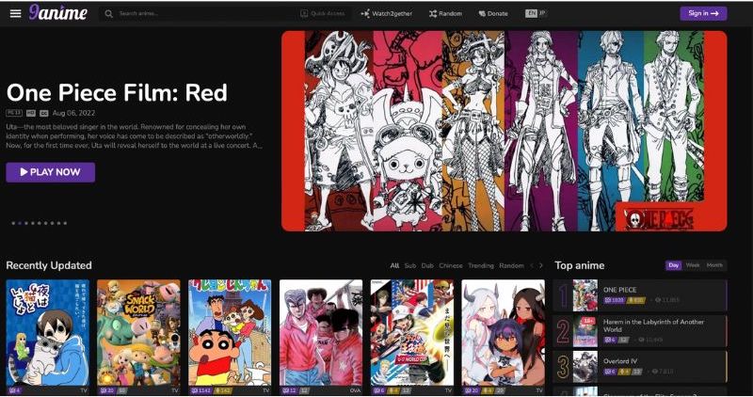Viewport: 753px width, 397px height.
Task: Open the Crayon Shin-chan poster
Action: [230, 333]
